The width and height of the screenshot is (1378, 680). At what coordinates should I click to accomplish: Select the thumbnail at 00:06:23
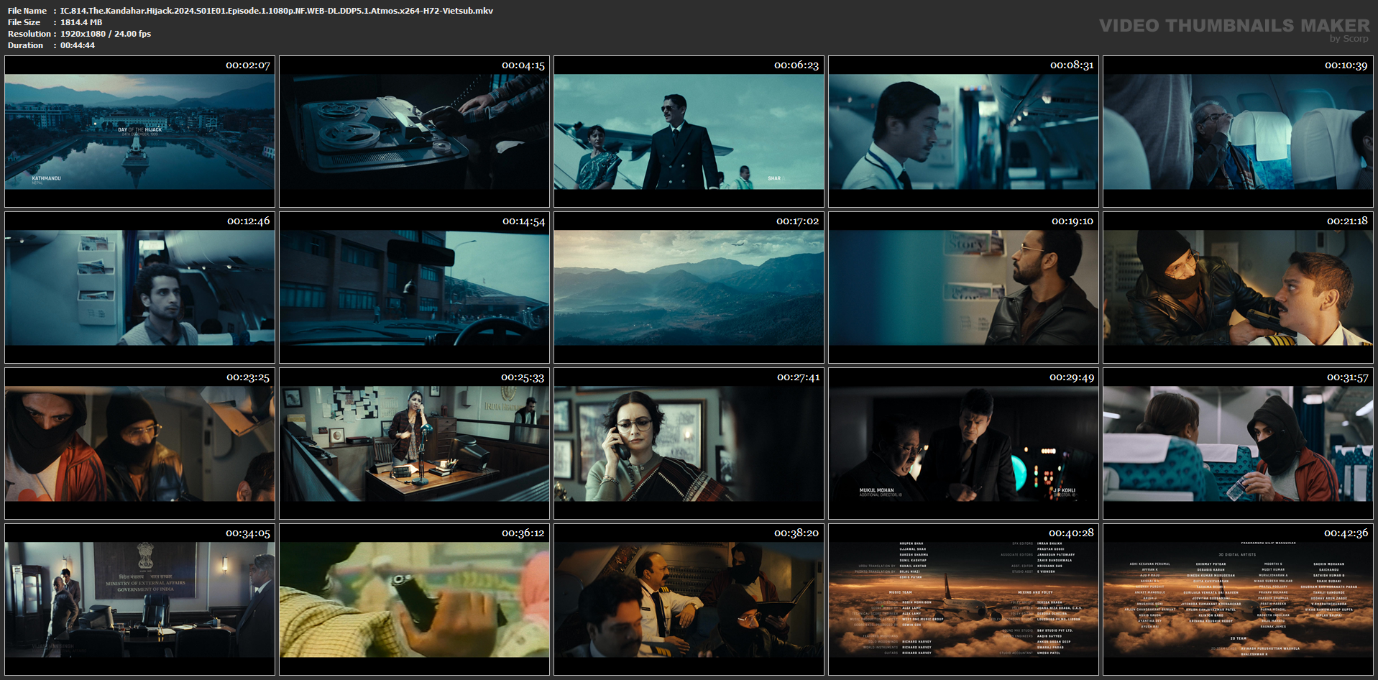[689, 132]
